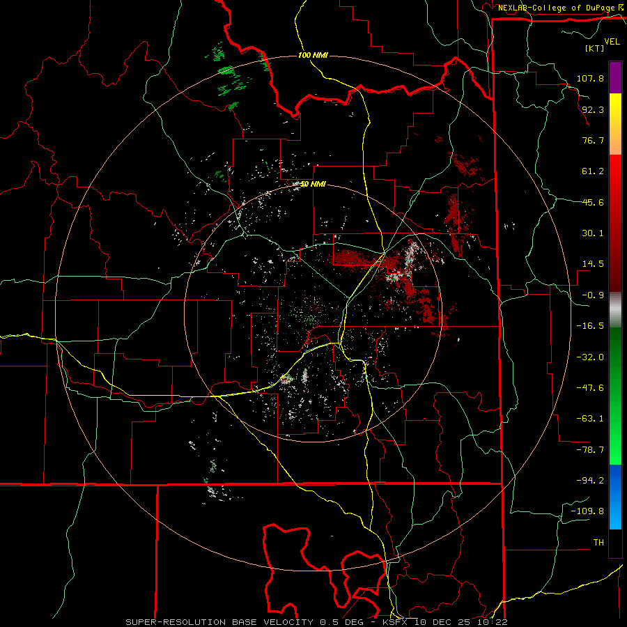Image resolution: width=627 pixels, height=627 pixels.
Task: Click the 76.7 legend value
Action: tap(593, 140)
